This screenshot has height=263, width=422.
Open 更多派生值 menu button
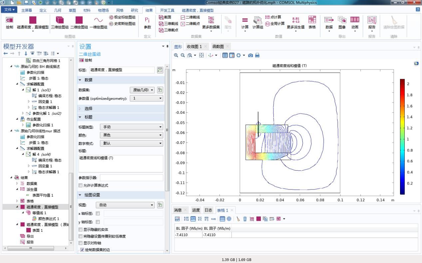[x=295, y=23]
